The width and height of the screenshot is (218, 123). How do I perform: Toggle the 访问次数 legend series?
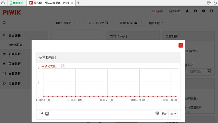click(x=48, y=66)
